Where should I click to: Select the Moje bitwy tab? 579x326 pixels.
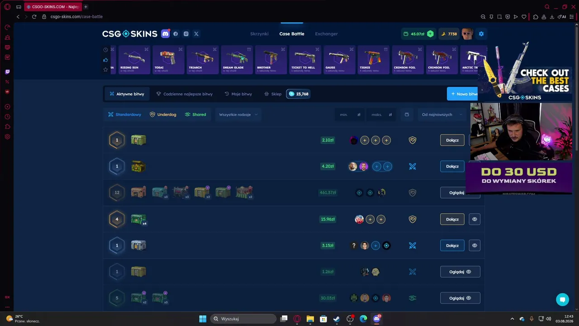click(238, 94)
